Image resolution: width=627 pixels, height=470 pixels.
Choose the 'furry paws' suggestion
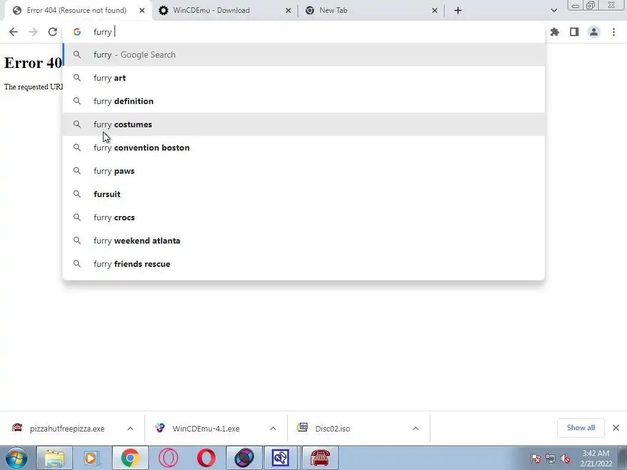(x=304, y=171)
